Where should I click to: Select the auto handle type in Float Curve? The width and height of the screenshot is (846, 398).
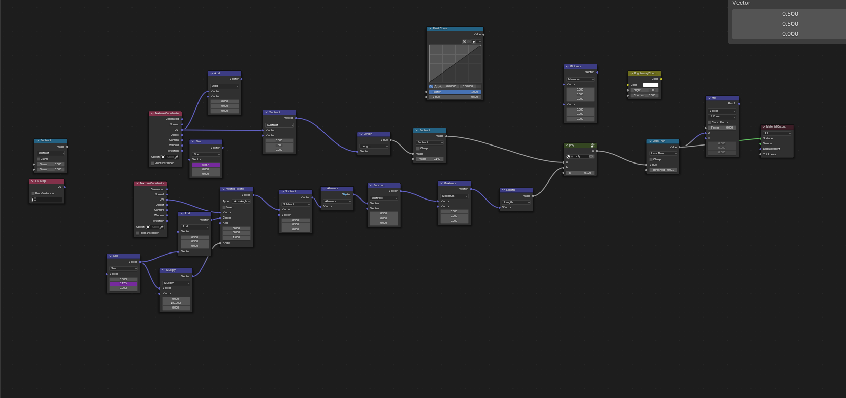pyautogui.click(x=431, y=86)
